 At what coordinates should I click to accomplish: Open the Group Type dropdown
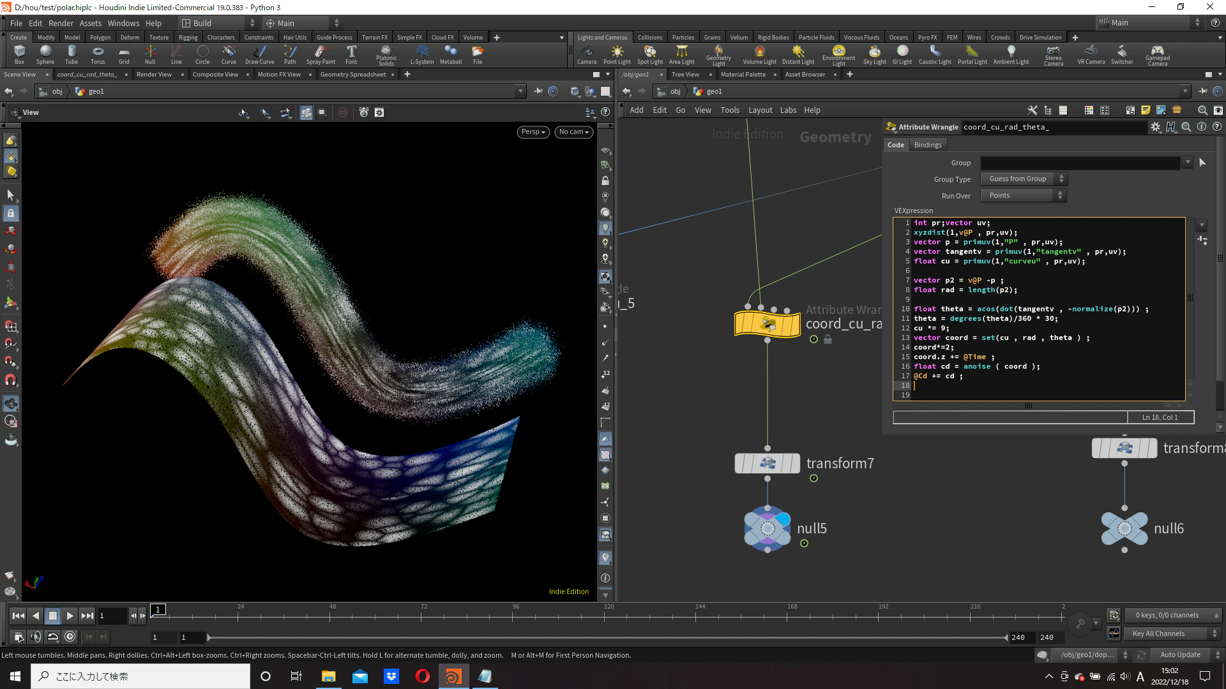point(1024,179)
